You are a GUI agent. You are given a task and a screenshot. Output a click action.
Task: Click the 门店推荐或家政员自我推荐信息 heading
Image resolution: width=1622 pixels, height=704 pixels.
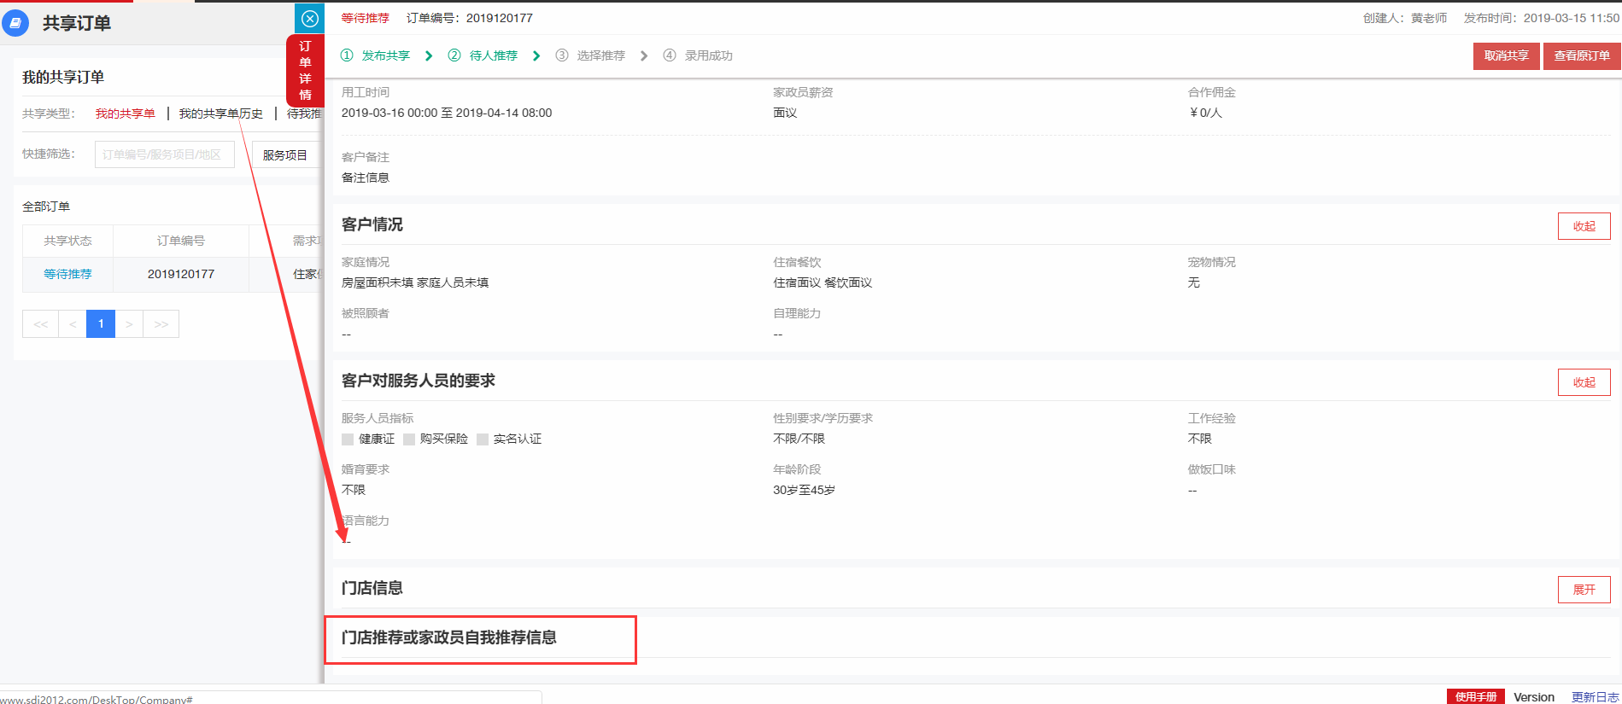click(x=449, y=637)
